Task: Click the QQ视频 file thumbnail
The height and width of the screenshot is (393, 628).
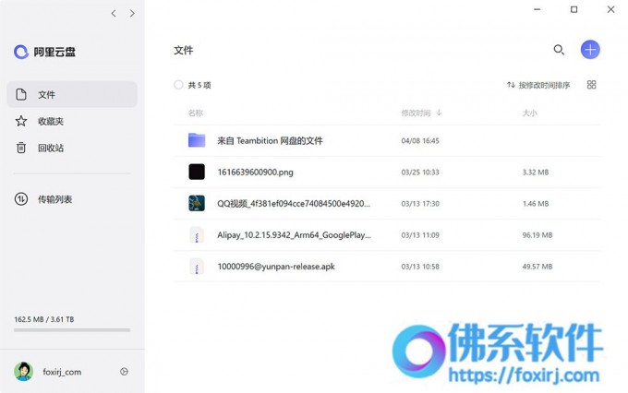Action: pyautogui.click(x=197, y=203)
